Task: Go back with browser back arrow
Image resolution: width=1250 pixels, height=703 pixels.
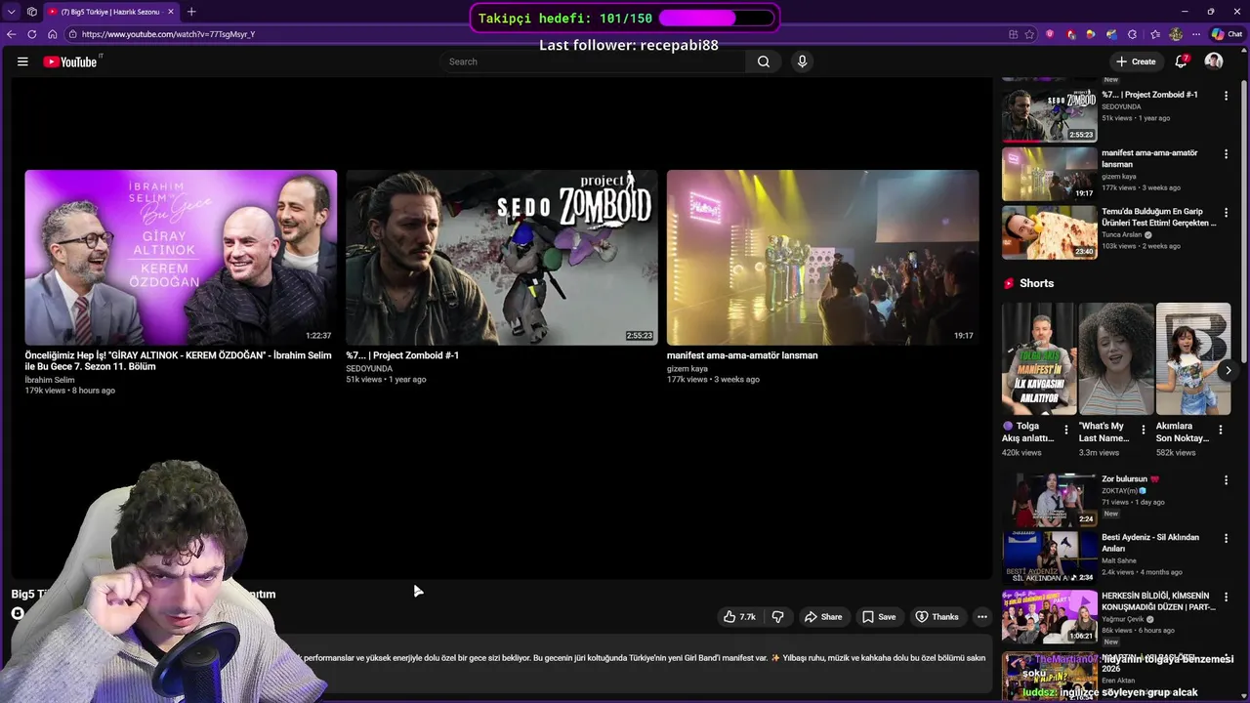Action: [x=11, y=34]
